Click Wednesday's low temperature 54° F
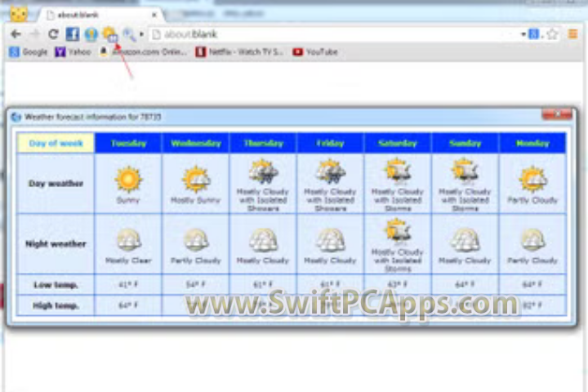The width and height of the screenshot is (588, 392). point(196,285)
